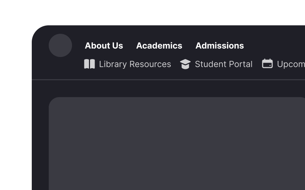Select the Admissions navigation item

[220, 46]
